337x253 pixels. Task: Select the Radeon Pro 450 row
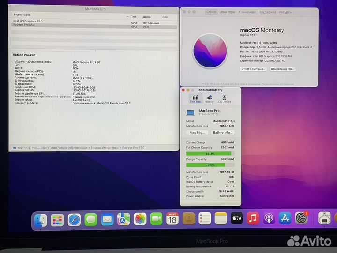coord(94,26)
